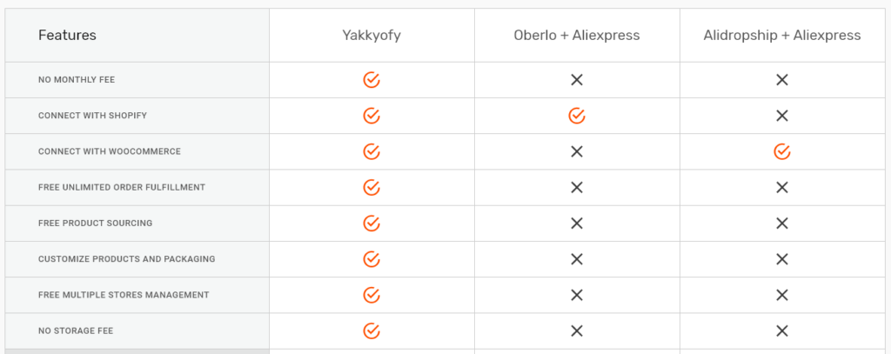
Task: Click Yakkyofy checkmark for No Monthly Fee
Action: [371, 80]
